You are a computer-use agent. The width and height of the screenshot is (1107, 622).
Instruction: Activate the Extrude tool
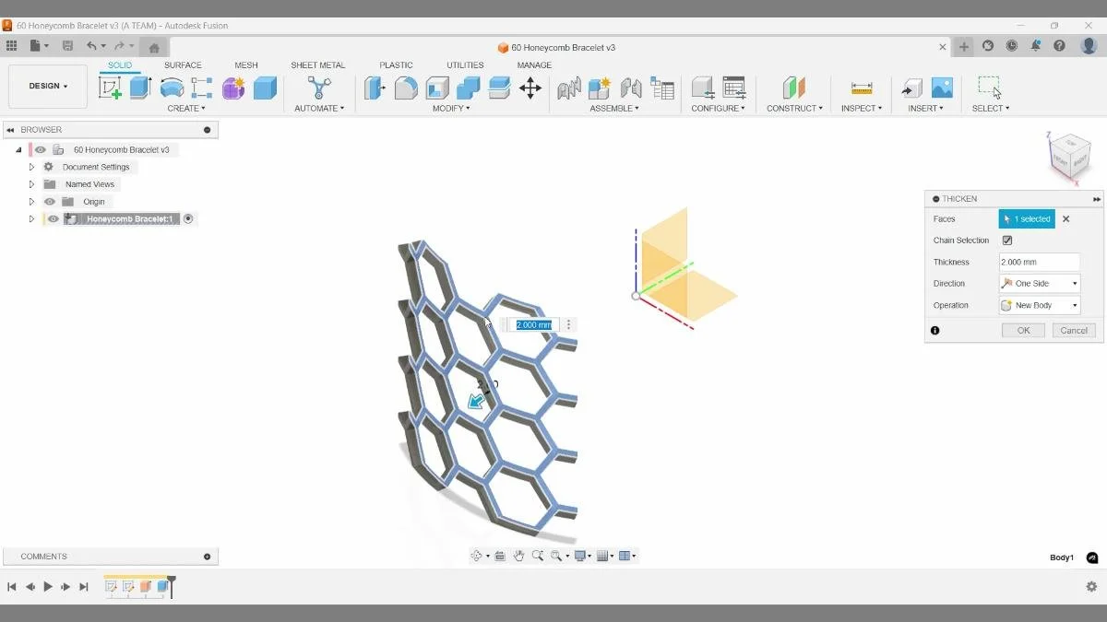point(139,86)
